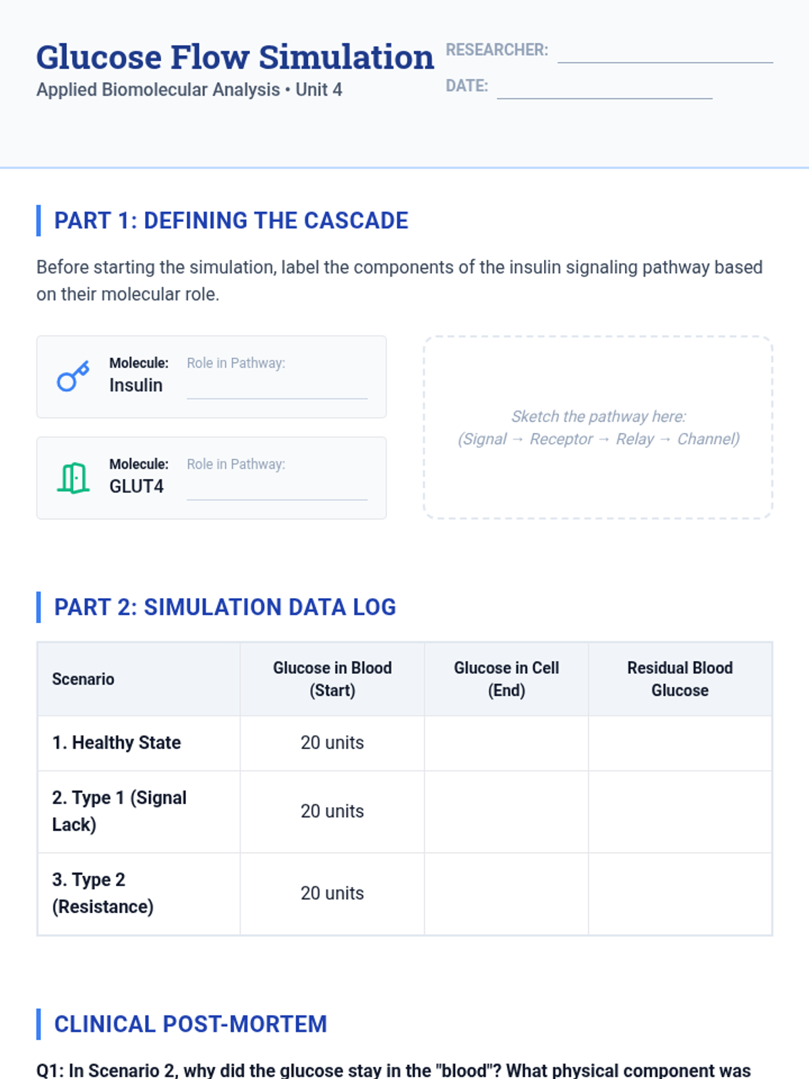The width and height of the screenshot is (809, 1079).
Task: Select Healthy State Glucose in Cell cell
Action: click(506, 743)
